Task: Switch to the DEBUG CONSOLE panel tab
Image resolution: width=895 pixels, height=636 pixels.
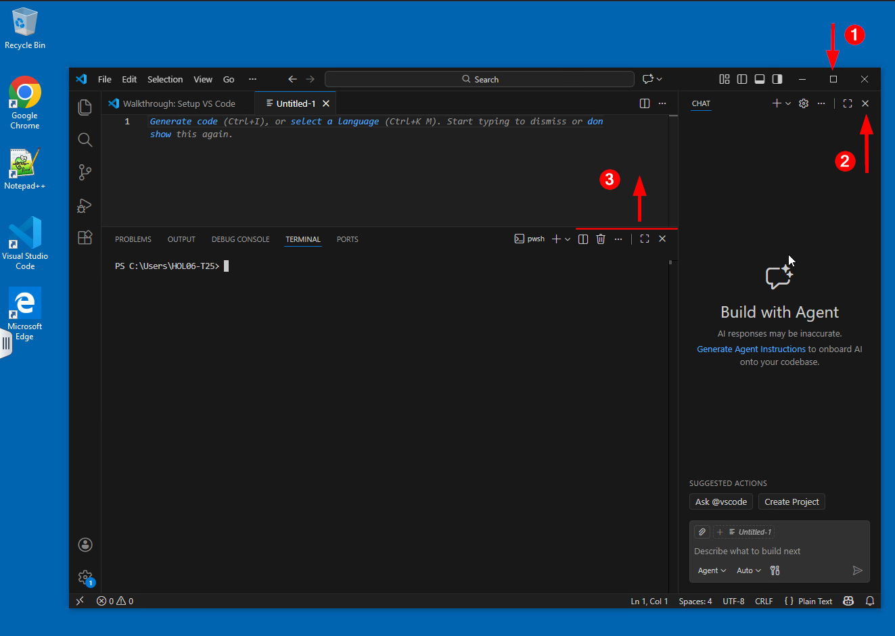Action: click(240, 239)
